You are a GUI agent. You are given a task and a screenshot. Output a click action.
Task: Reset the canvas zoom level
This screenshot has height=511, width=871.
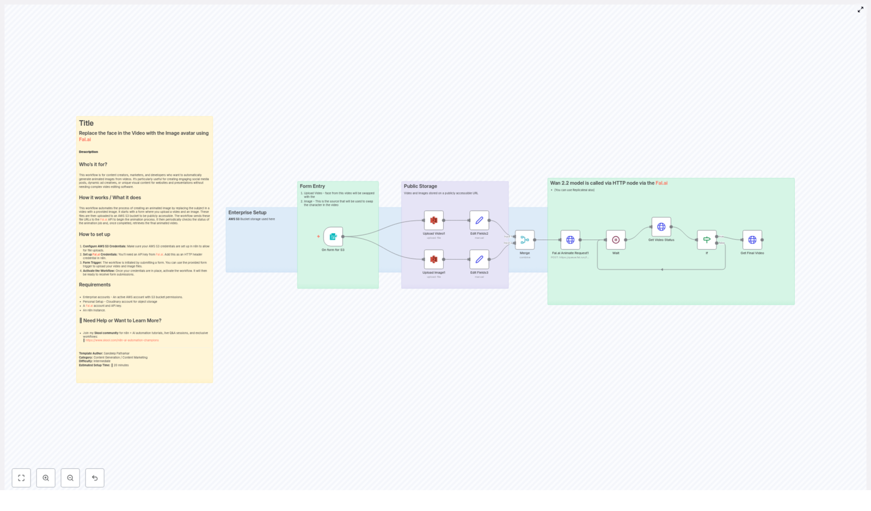tap(95, 478)
